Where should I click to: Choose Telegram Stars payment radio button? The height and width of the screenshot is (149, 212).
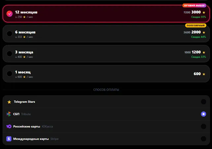pyautogui.click(x=203, y=102)
